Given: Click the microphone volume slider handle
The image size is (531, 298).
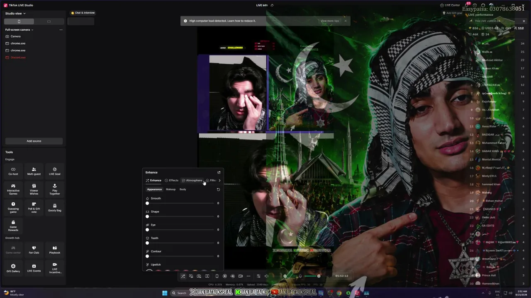Looking at the screenshot, I should click(x=319, y=276).
